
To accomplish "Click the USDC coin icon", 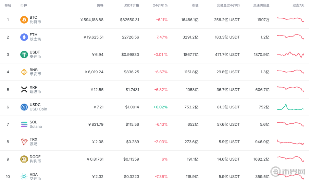I will coord(24,107).
